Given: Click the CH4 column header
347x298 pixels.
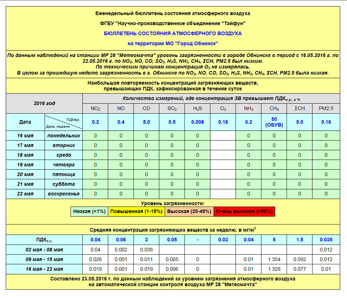Looking at the screenshot, I should point(274,109).
